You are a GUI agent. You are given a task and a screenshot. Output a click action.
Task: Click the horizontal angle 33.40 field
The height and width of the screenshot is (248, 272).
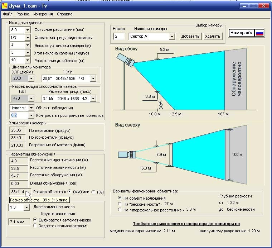coord(18,138)
